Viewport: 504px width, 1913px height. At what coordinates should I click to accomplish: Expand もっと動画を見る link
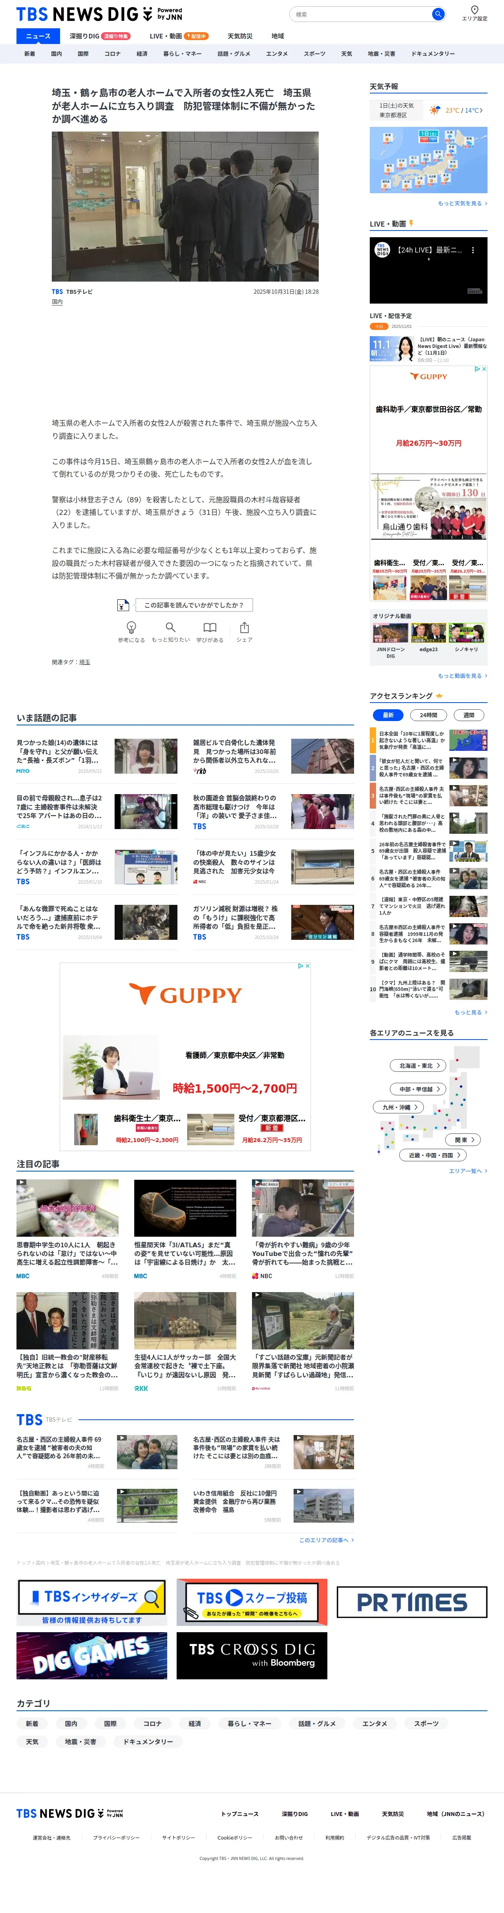[462, 676]
